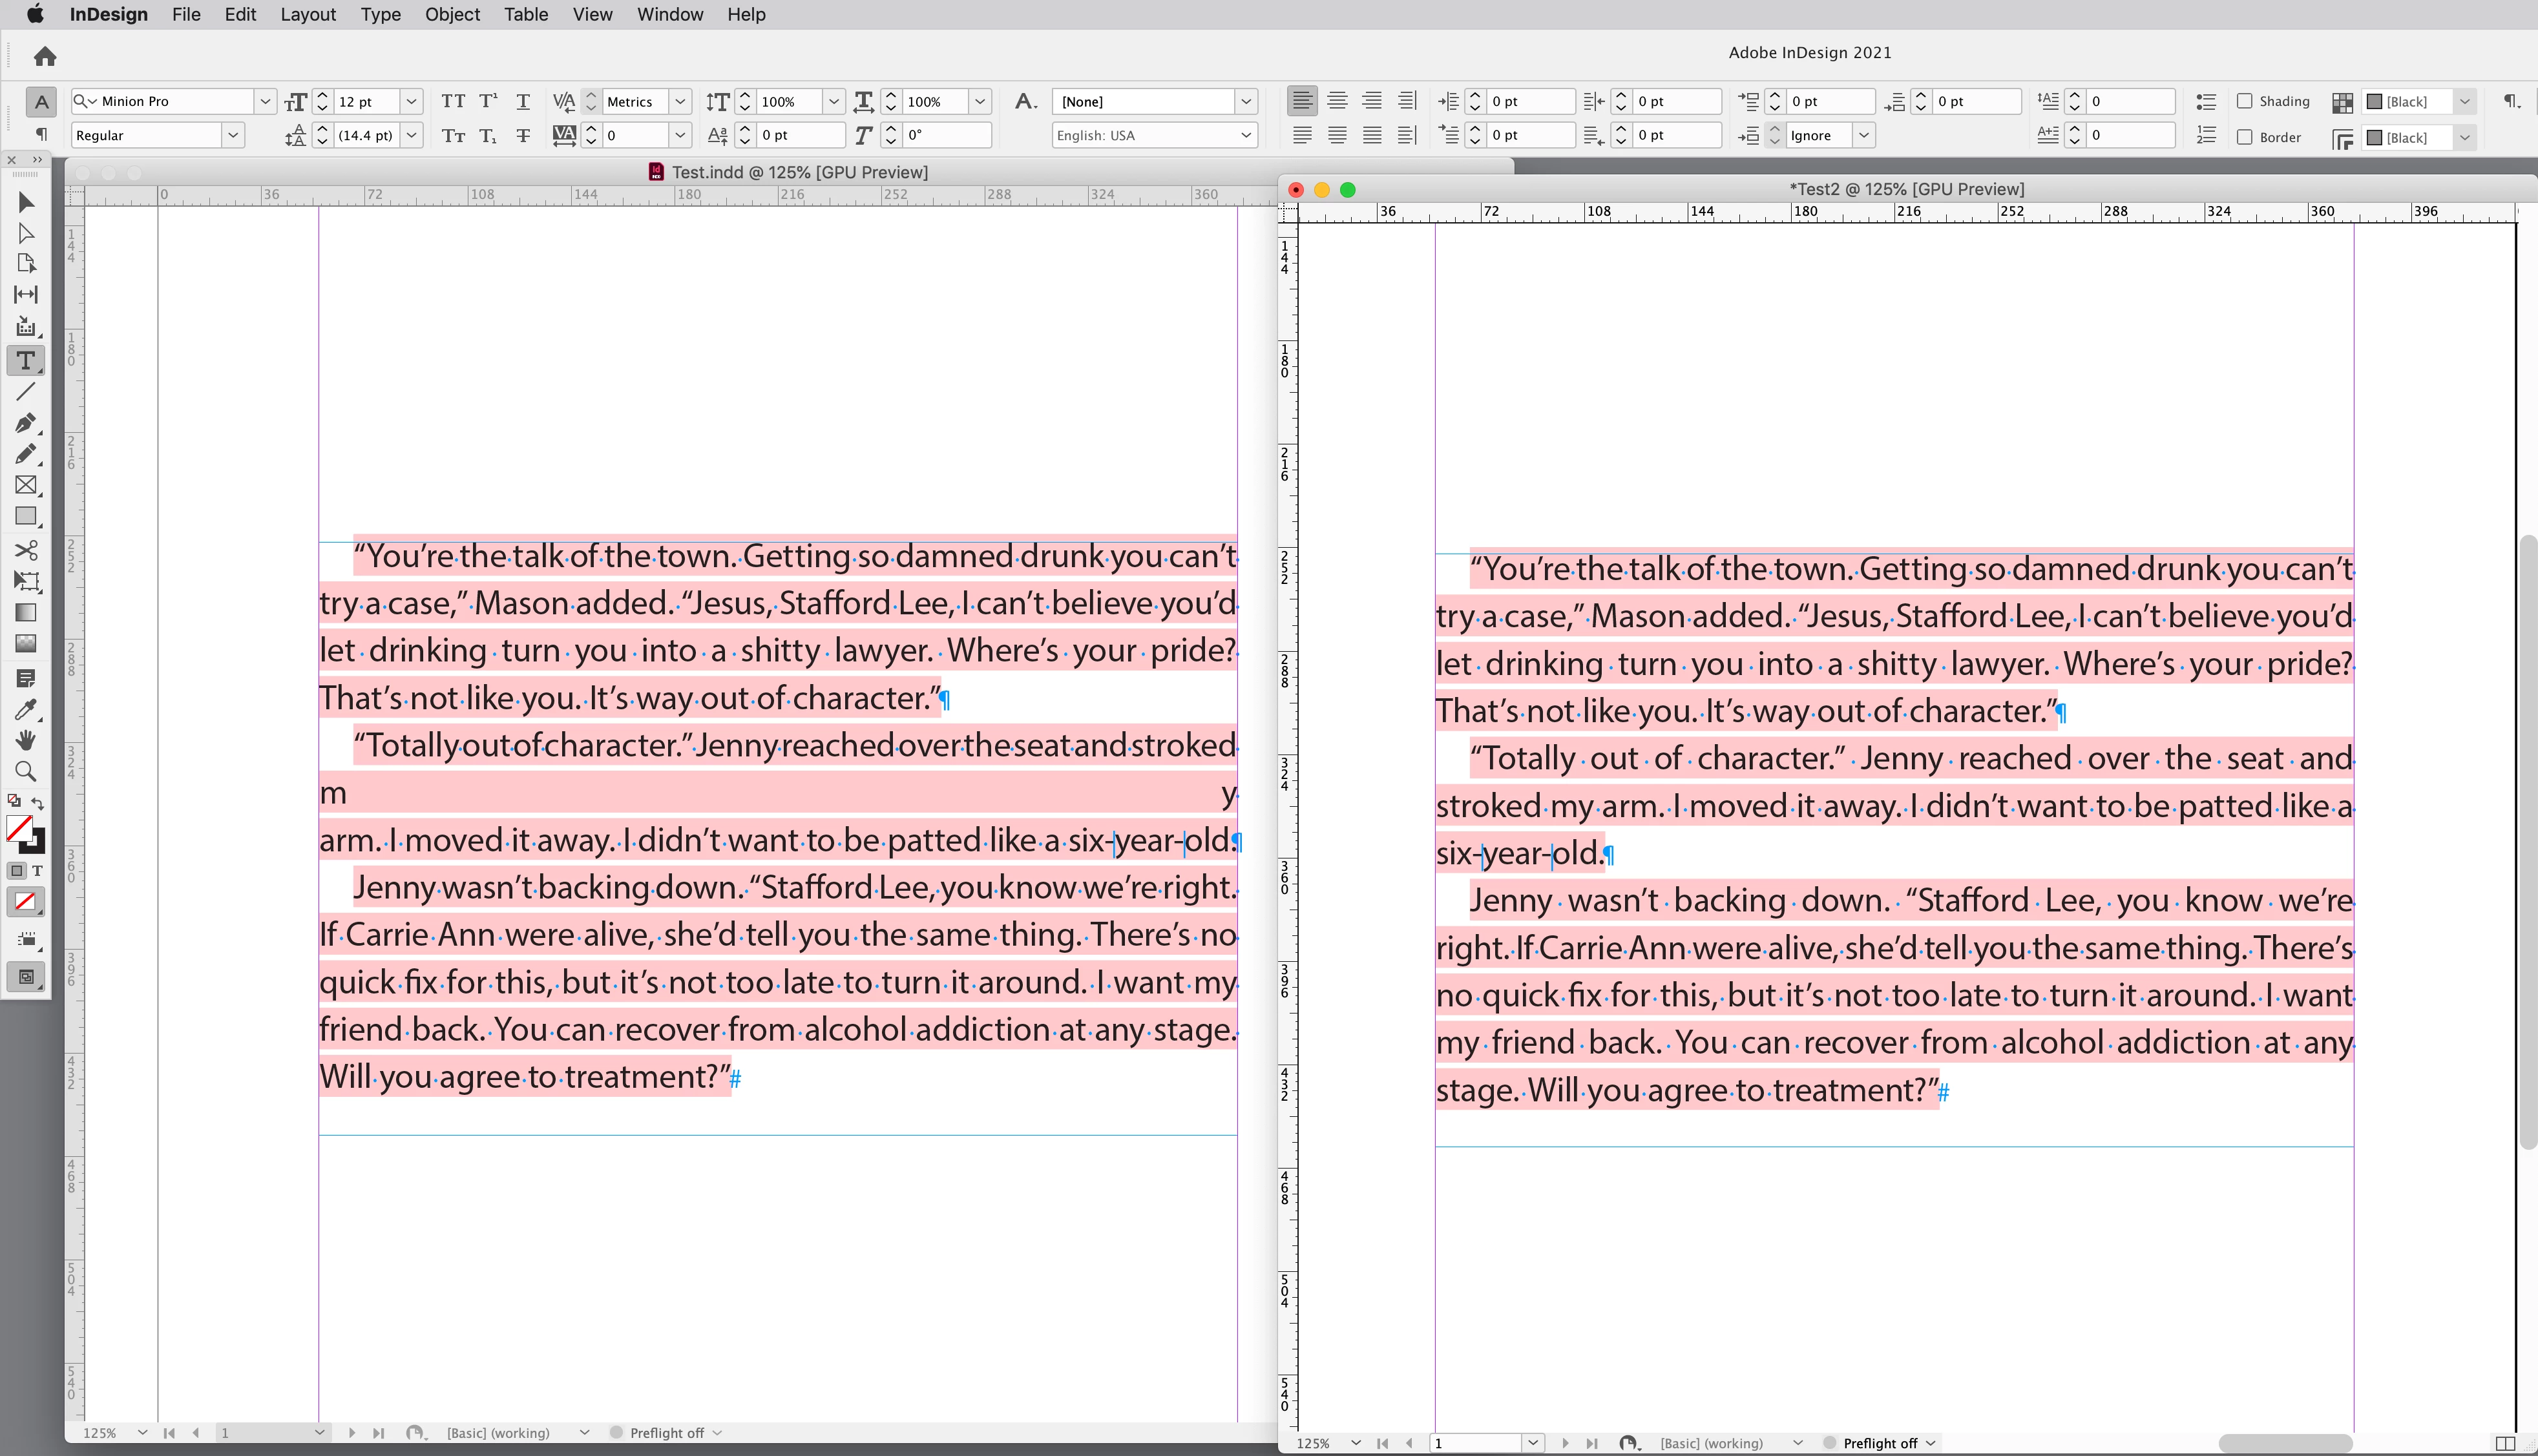
Task: Click the font size 12 pt field
Action: coord(366,101)
